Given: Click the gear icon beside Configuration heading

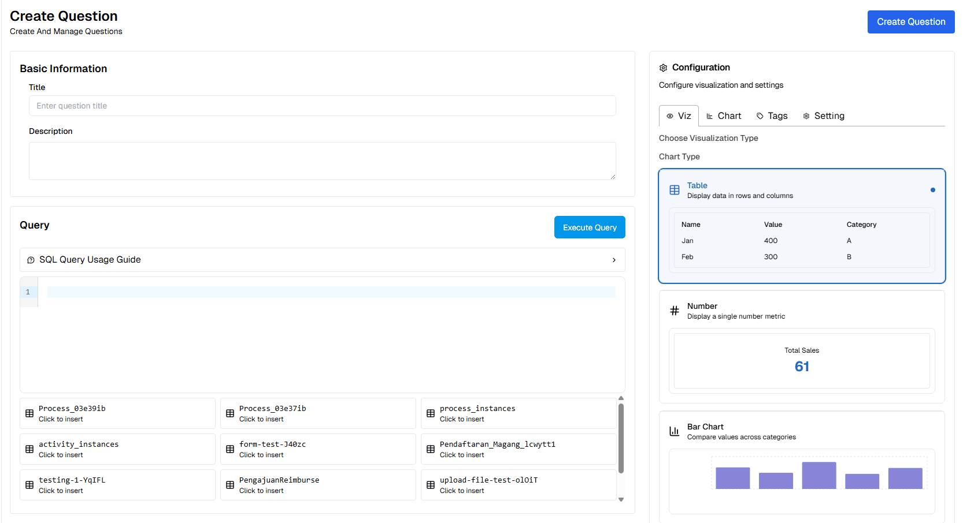Looking at the screenshot, I should point(663,68).
